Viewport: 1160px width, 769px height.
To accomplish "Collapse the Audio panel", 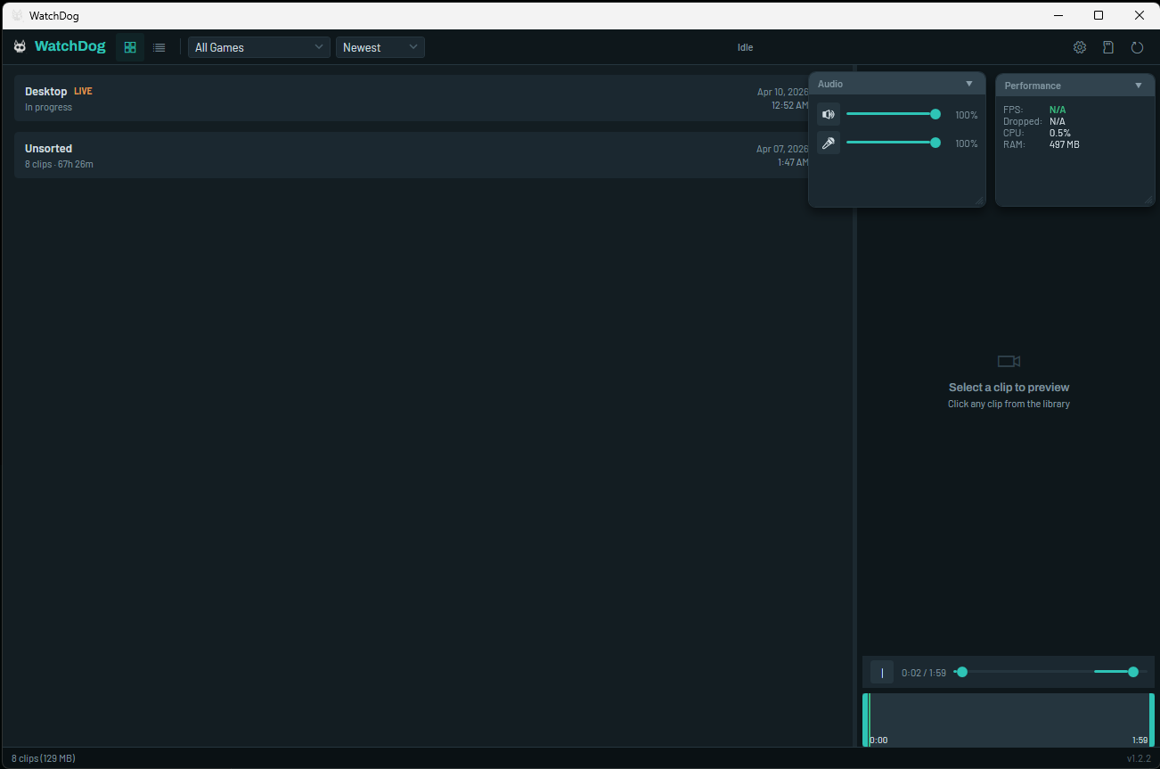I will pyautogui.click(x=969, y=83).
